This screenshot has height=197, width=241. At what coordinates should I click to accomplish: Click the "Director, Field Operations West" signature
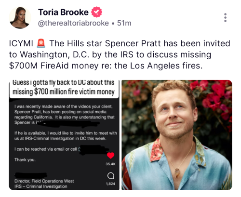click(44, 181)
